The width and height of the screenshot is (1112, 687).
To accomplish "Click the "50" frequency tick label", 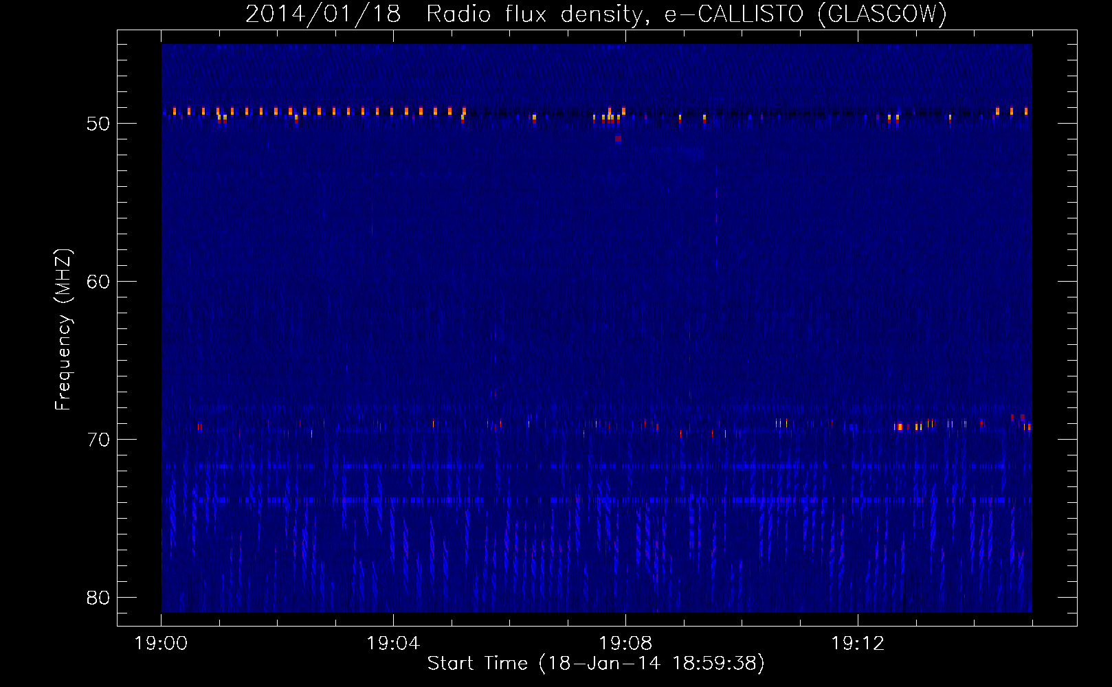I will pos(98,124).
